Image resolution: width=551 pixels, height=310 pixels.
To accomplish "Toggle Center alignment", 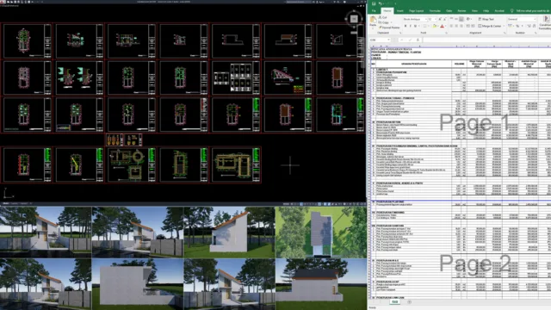I will pyautogui.click(x=456, y=26).
